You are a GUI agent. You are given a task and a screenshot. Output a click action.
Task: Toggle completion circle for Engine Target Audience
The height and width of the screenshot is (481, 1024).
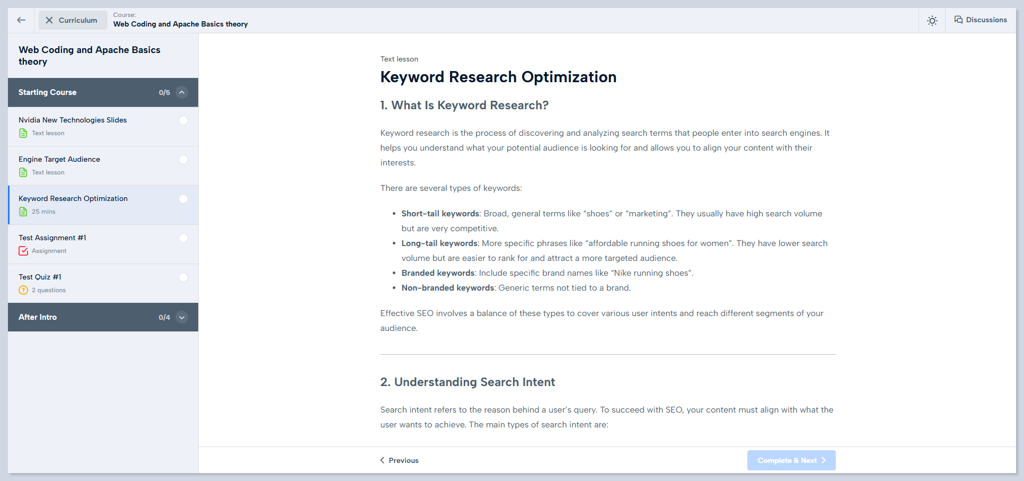tap(183, 160)
